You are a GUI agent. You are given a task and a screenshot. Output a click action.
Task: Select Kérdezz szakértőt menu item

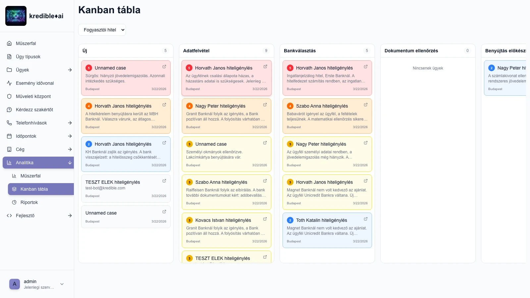(34, 110)
